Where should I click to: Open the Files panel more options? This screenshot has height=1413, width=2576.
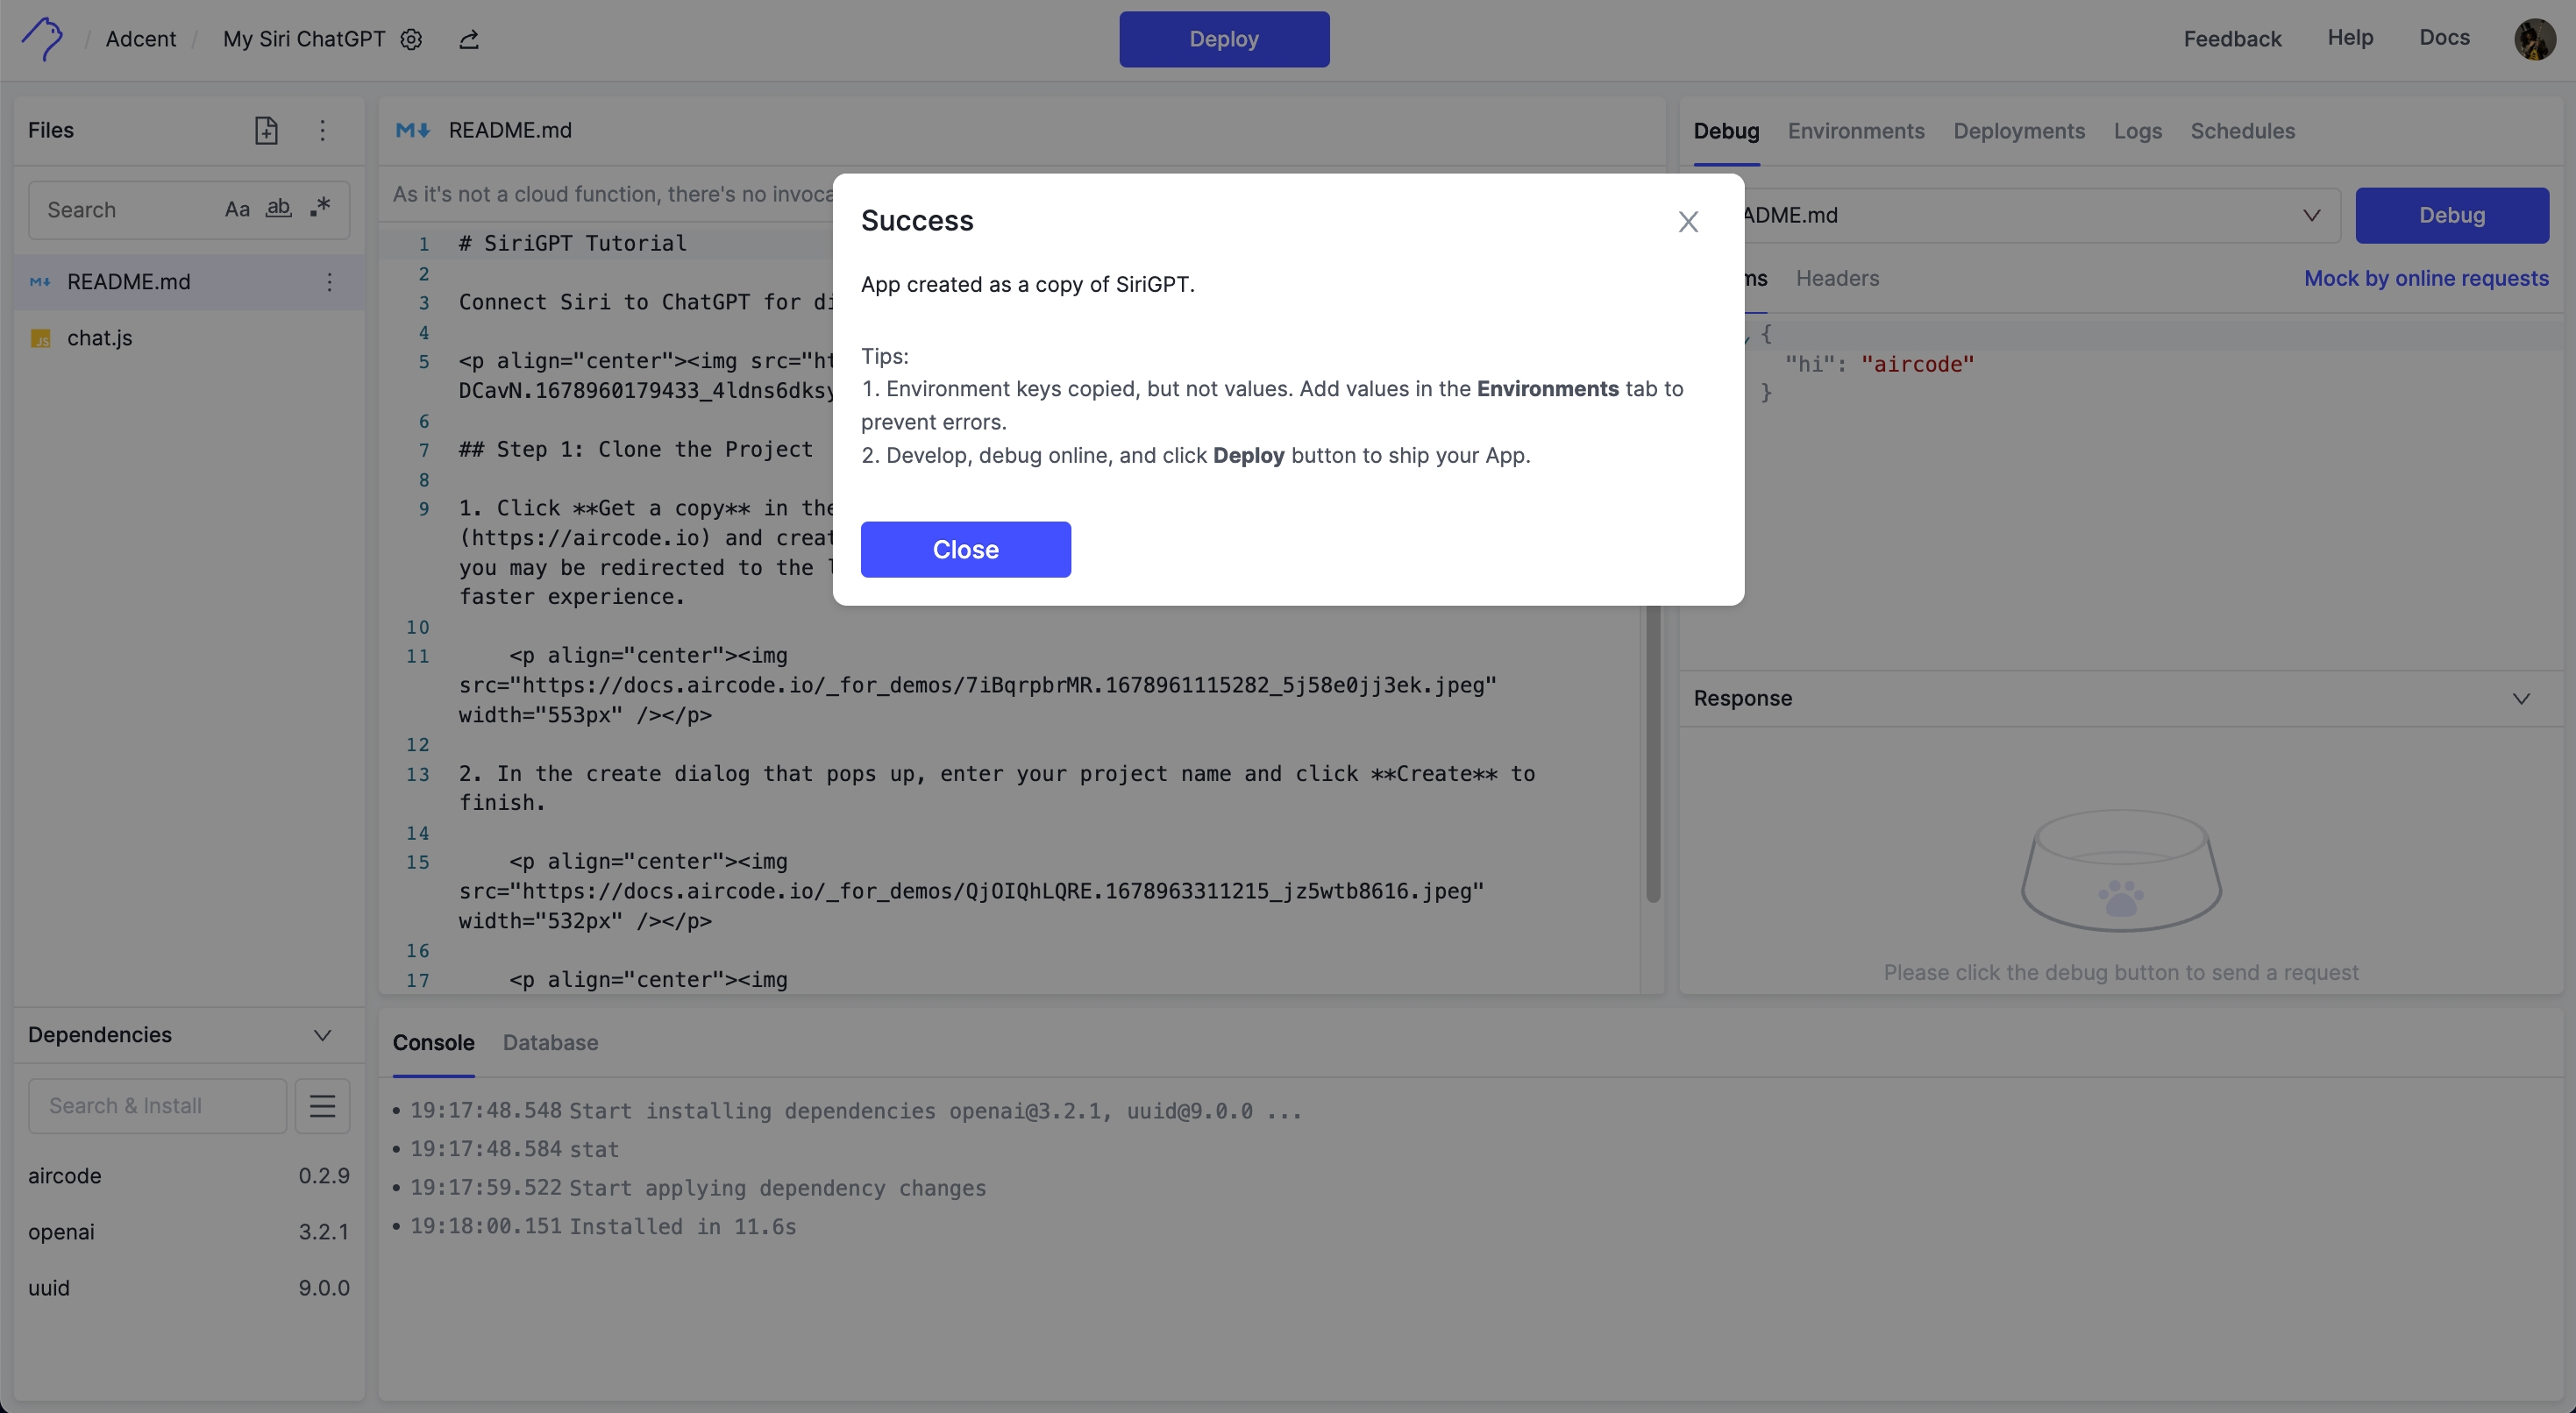(322, 130)
